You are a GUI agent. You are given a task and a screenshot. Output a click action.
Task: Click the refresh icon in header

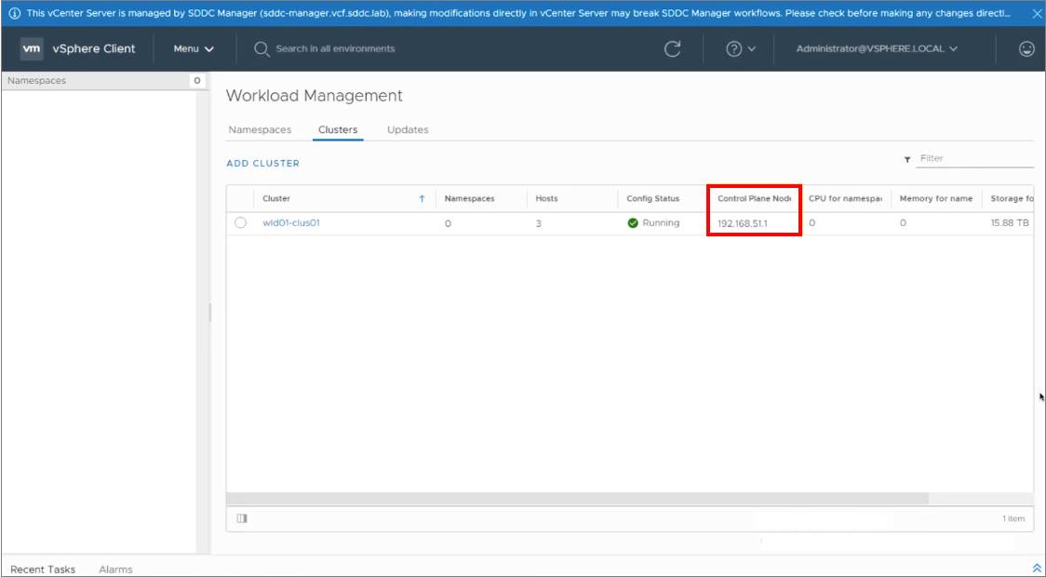672,48
